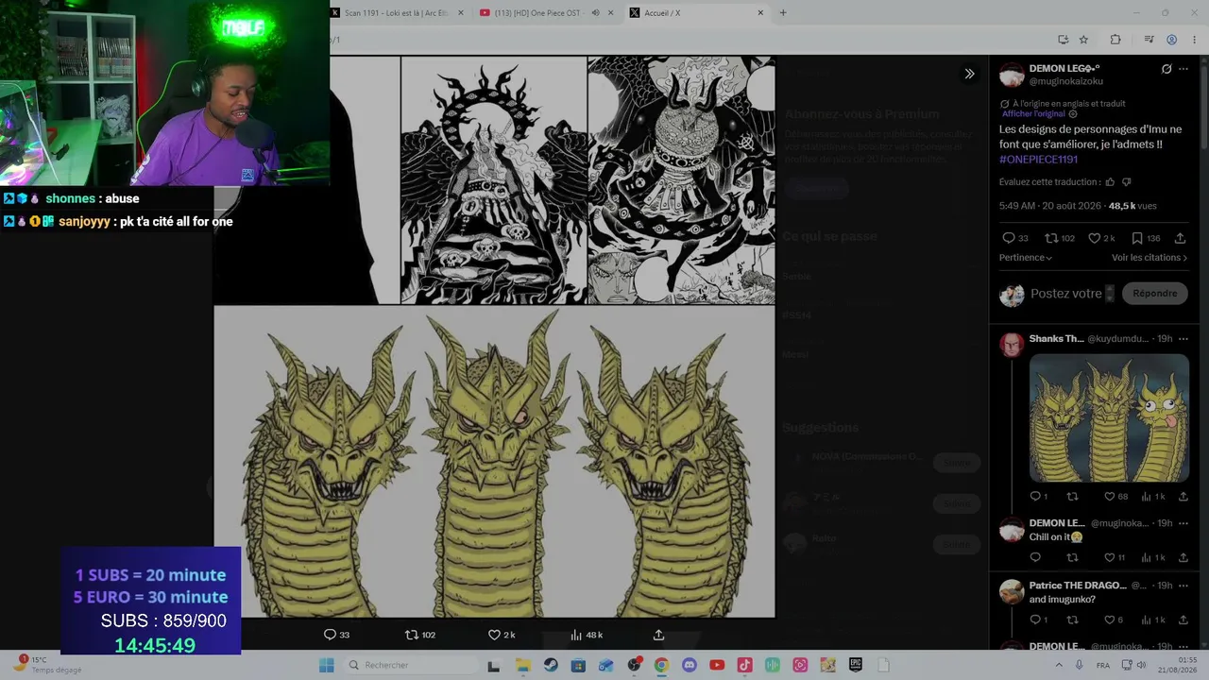Screen dimensions: 1209x680
Task: Click repost icon below the image viewer
Action: pos(419,635)
